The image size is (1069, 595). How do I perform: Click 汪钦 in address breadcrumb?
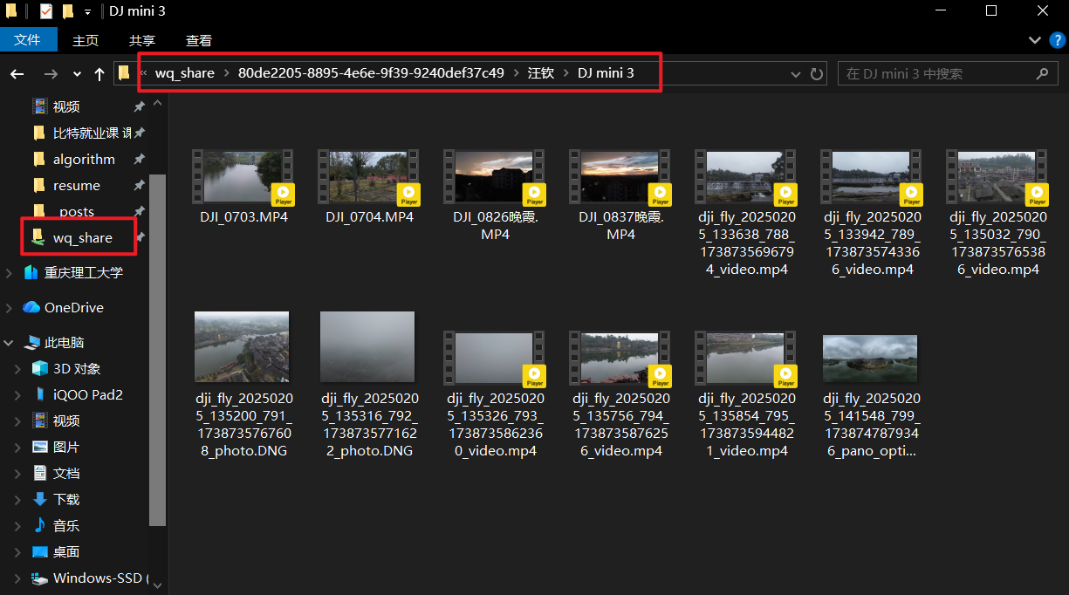(x=541, y=73)
